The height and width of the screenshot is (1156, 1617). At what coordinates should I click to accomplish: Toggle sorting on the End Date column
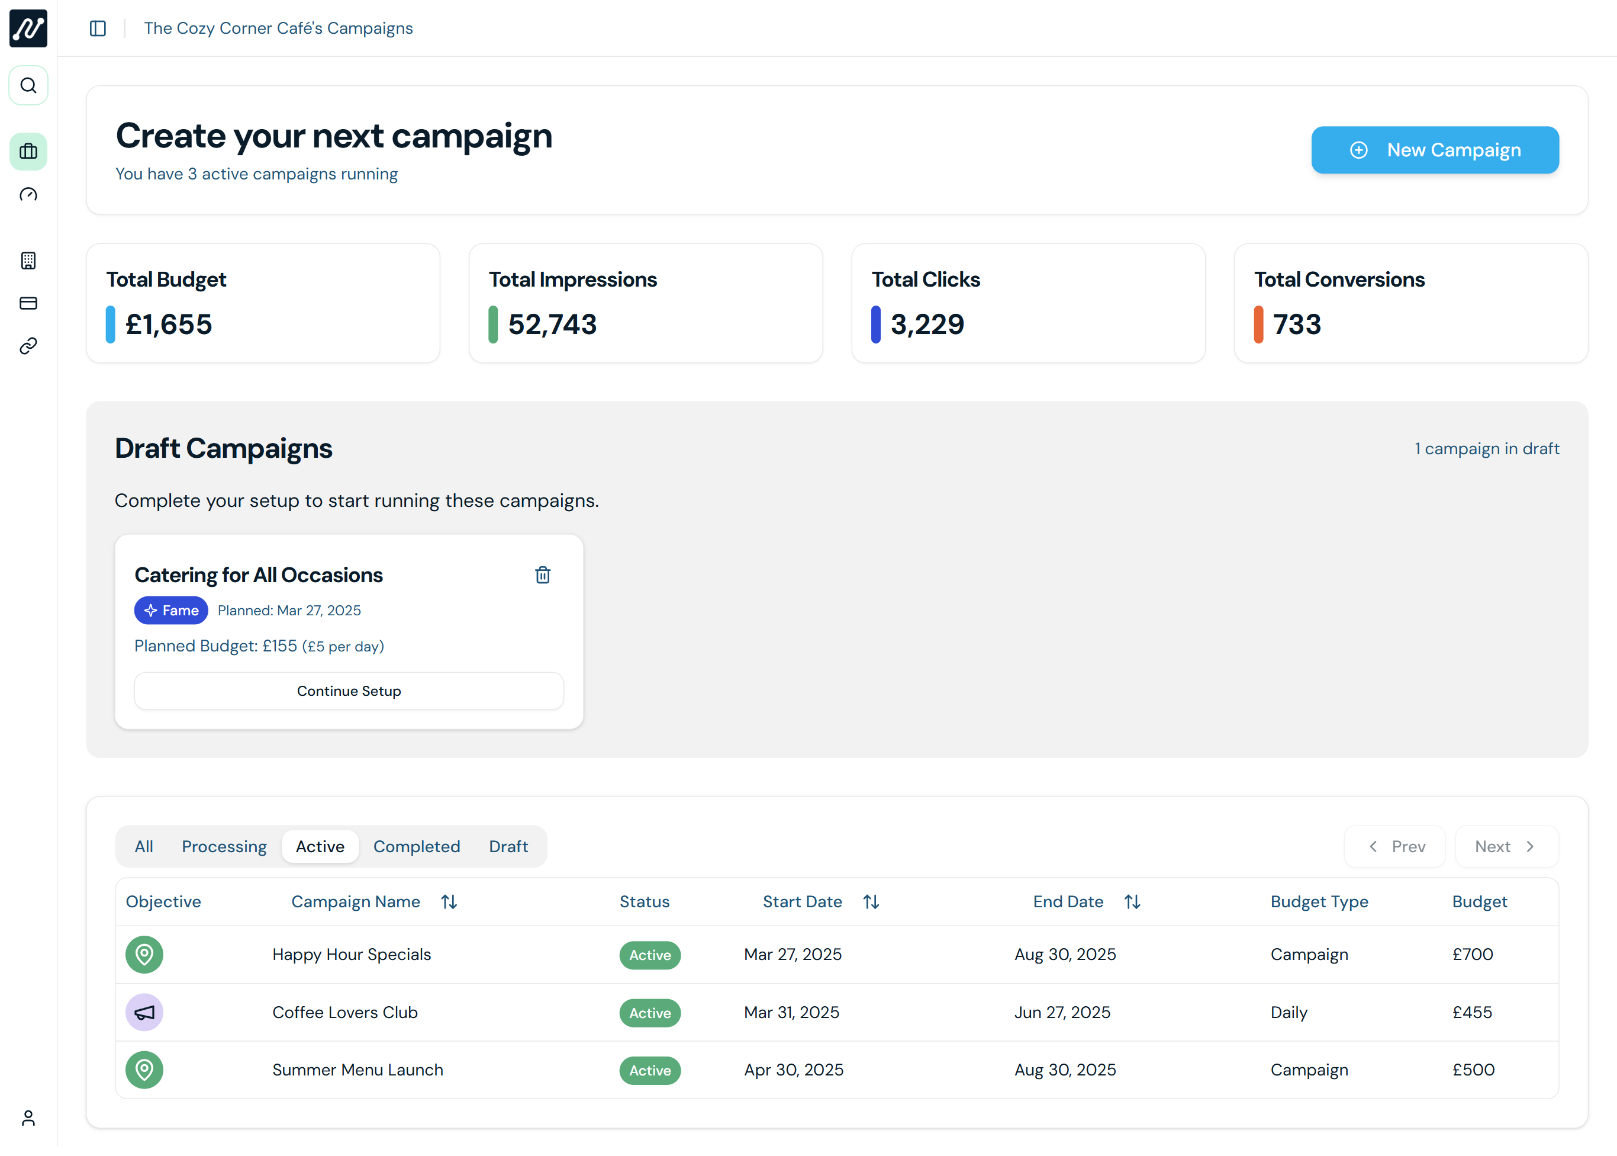[1132, 901]
